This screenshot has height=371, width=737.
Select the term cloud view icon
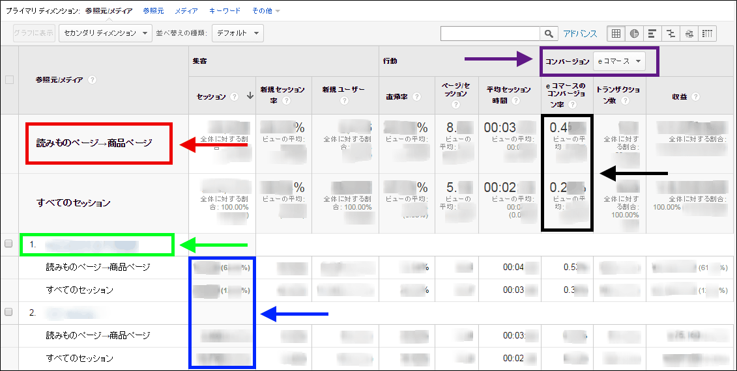pyautogui.click(x=689, y=34)
